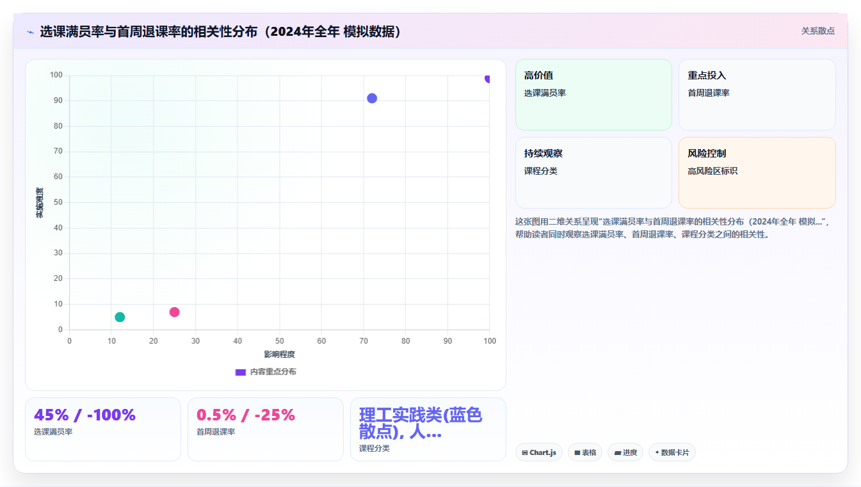Screen dimensions: 861x487
Task: Click the 45% / -100% metric card
Action: 103,429
